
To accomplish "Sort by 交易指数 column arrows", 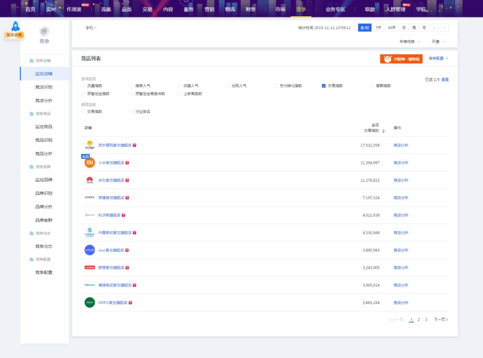I will click(383, 131).
